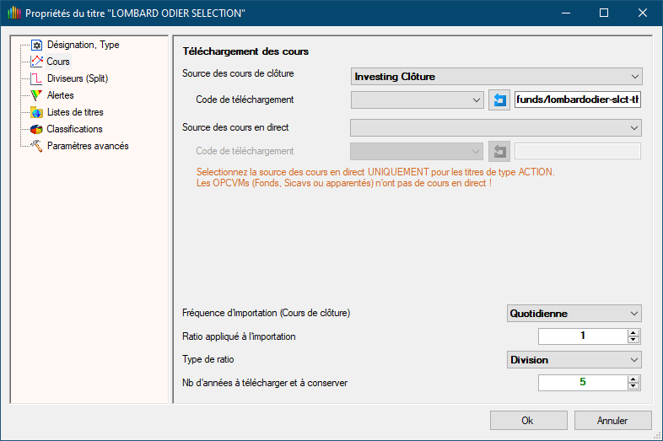Click the Diviseurs (Split) icon
Image resolution: width=663 pixels, height=441 pixels.
pos(36,78)
